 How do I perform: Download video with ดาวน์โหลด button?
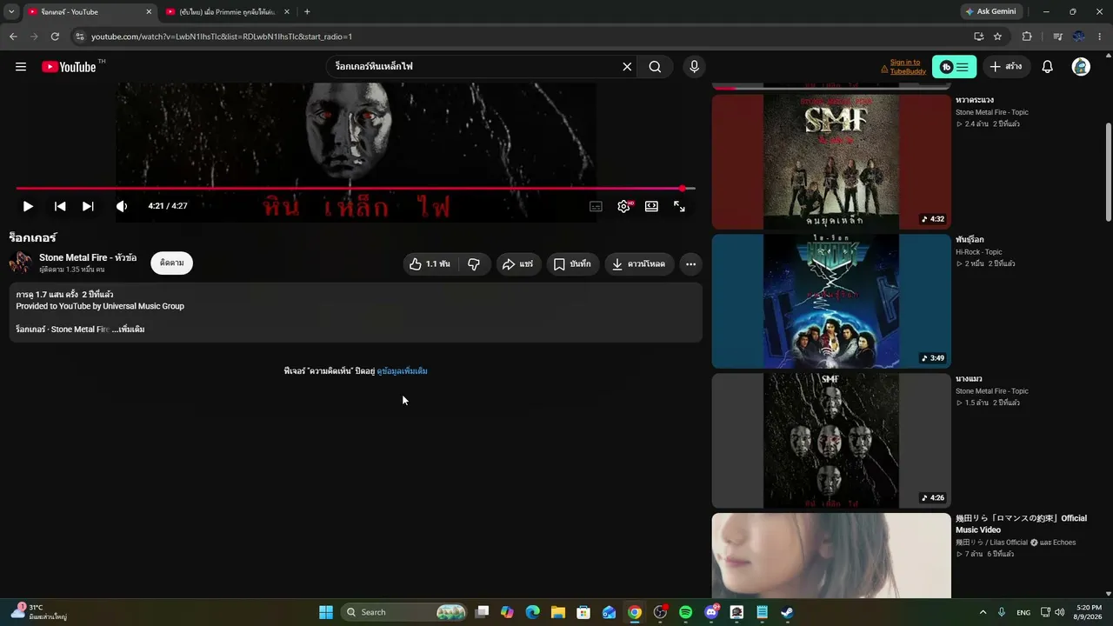click(x=639, y=264)
